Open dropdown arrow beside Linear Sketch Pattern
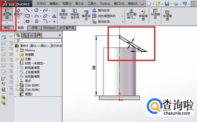197x122 pixels. (123, 16)
